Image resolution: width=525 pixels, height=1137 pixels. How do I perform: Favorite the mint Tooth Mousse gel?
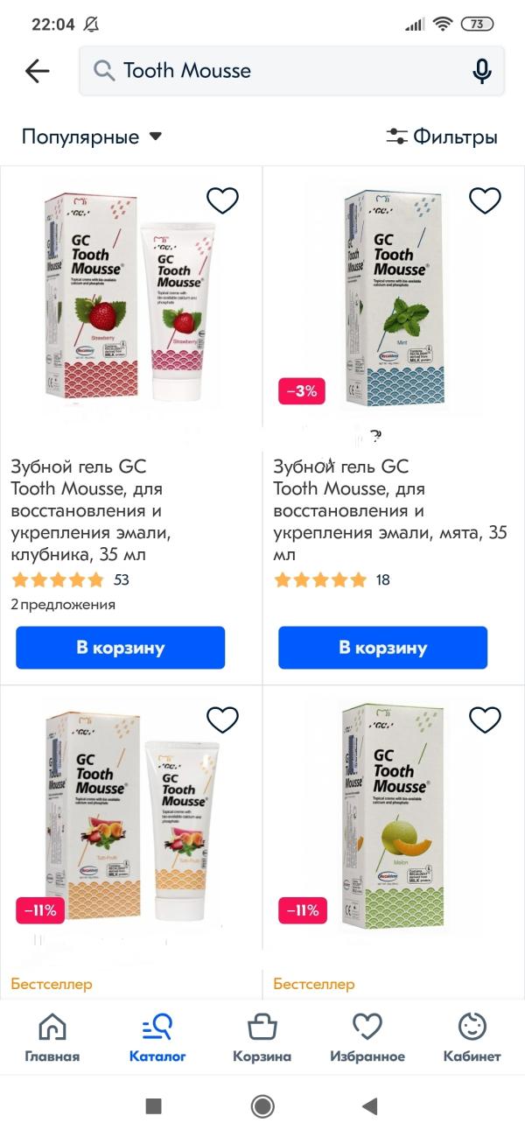[x=485, y=200]
